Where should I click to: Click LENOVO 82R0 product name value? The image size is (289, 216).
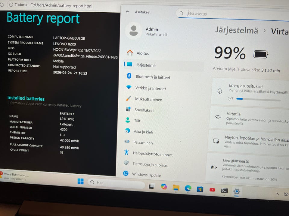tap(64, 44)
